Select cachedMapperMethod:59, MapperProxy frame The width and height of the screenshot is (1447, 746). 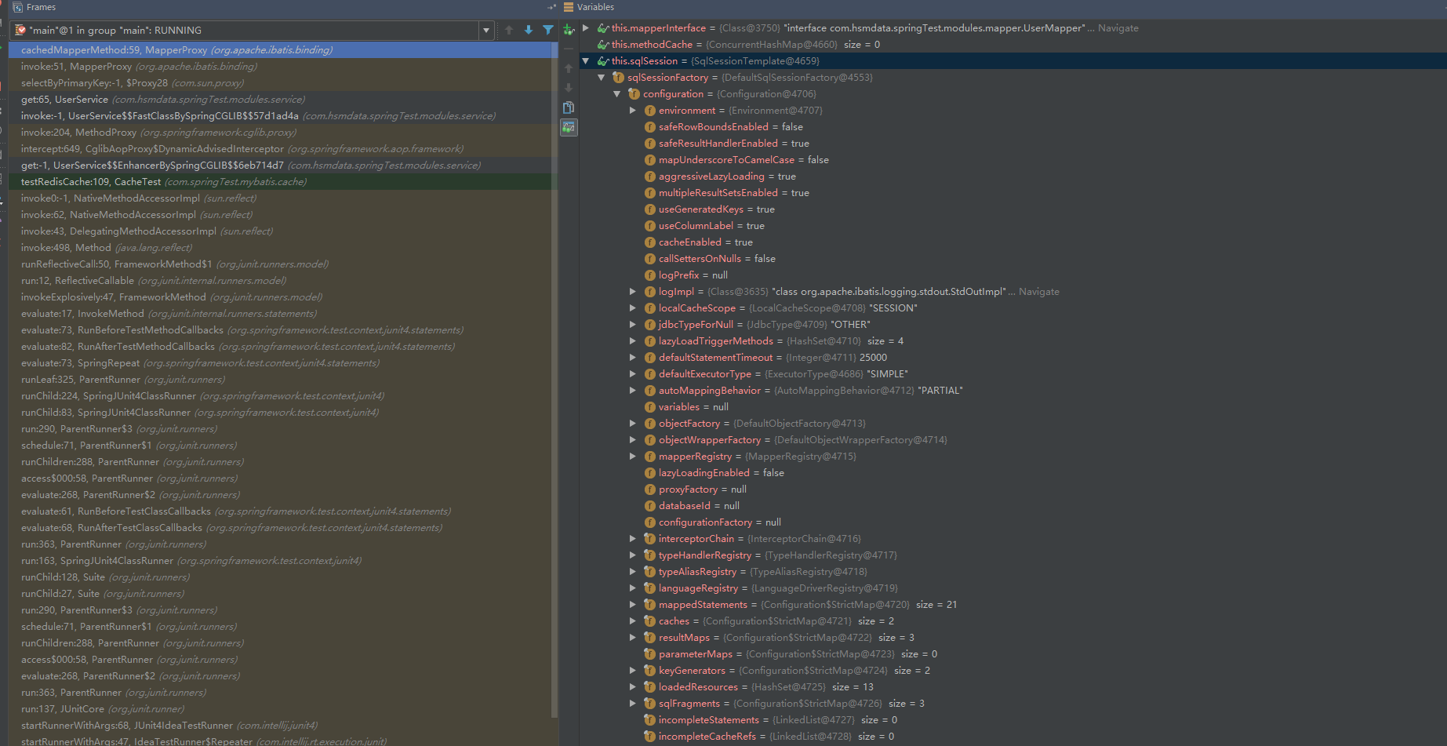tap(280, 50)
